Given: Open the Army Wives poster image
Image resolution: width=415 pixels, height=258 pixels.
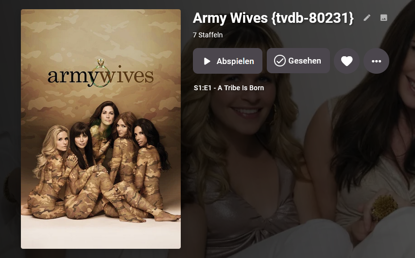Looking at the screenshot, I should point(101,129).
